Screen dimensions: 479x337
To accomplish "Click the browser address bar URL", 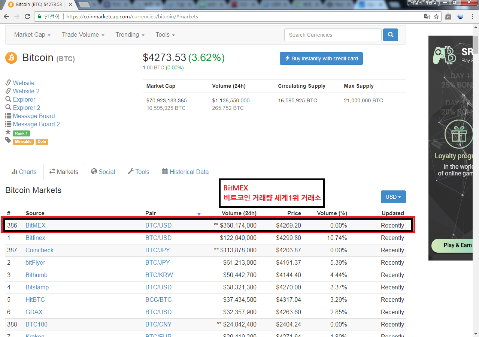I will pos(131,16).
